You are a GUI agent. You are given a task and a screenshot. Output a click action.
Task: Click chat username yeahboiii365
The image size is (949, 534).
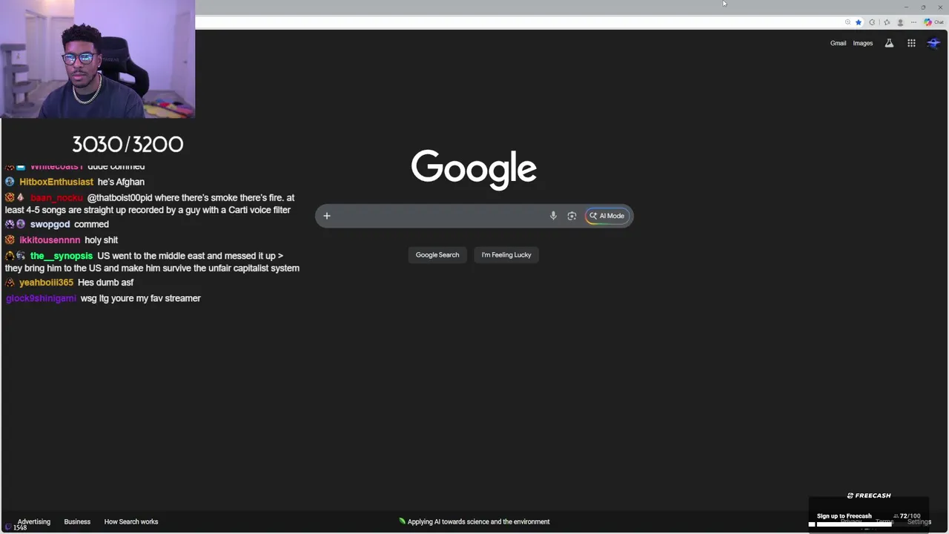click(46, 283)
